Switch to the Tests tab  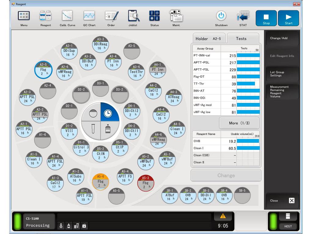[x=243, y=38]
